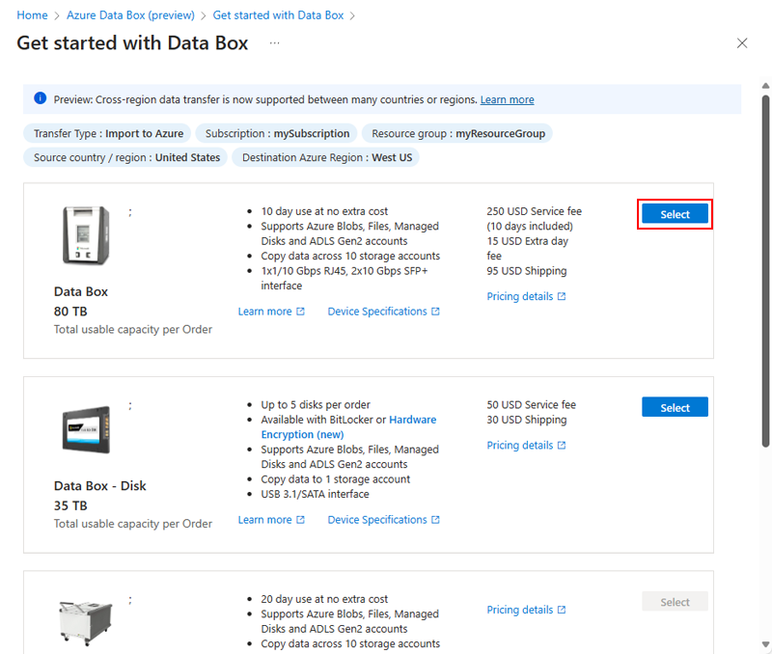Click external icon next to Disk Pricing details
This screenshot has height=654, width=772.
562,446
